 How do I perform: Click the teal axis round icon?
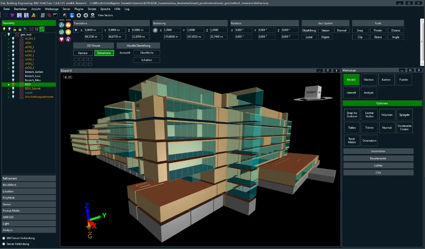coord(61,25)
